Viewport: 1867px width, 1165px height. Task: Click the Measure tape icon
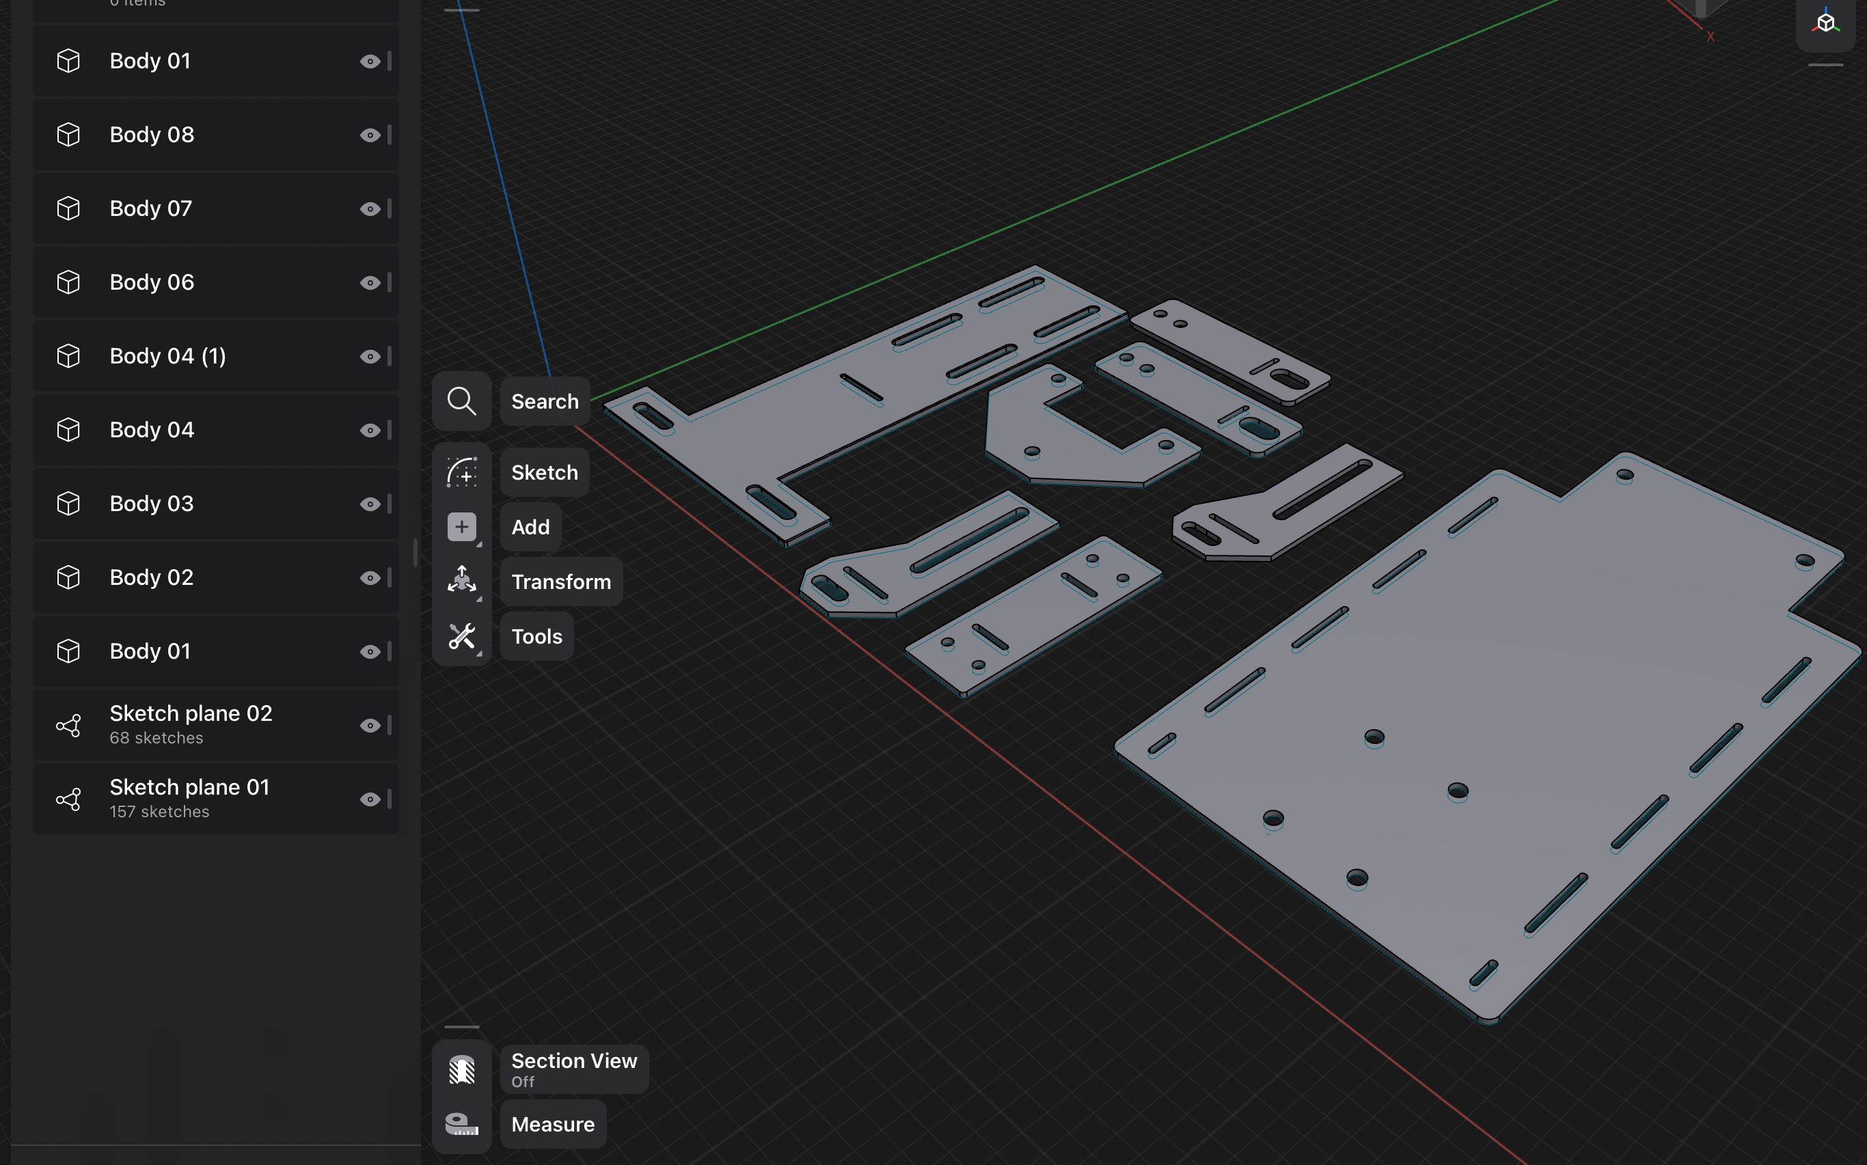[461, 1124]
